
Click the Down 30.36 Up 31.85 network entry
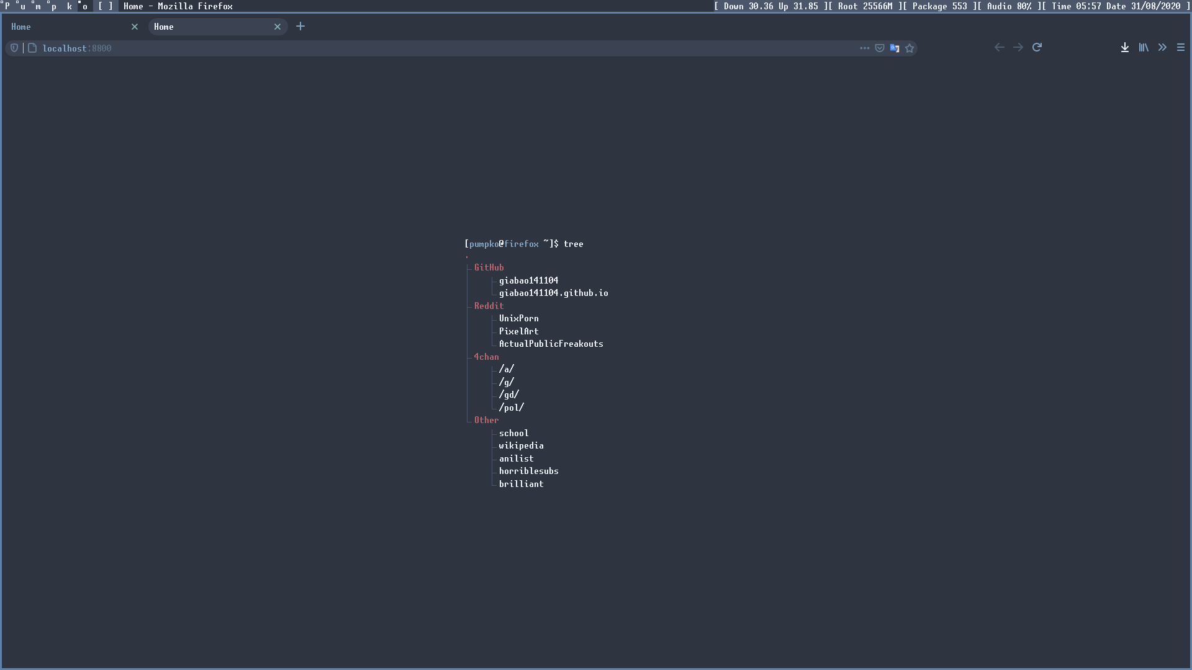(770, 6)
